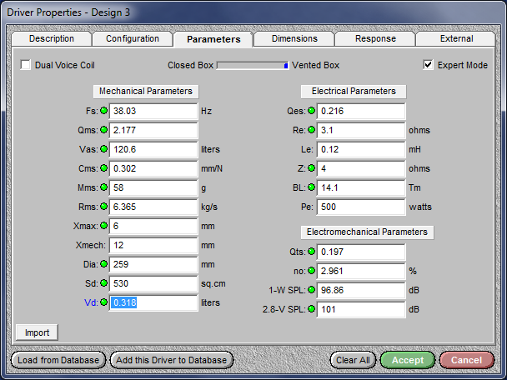Click the green indicator next to Vd
The width and height of the screenshot is (507, 380).
pyautogui.click(x=103, y=302)
